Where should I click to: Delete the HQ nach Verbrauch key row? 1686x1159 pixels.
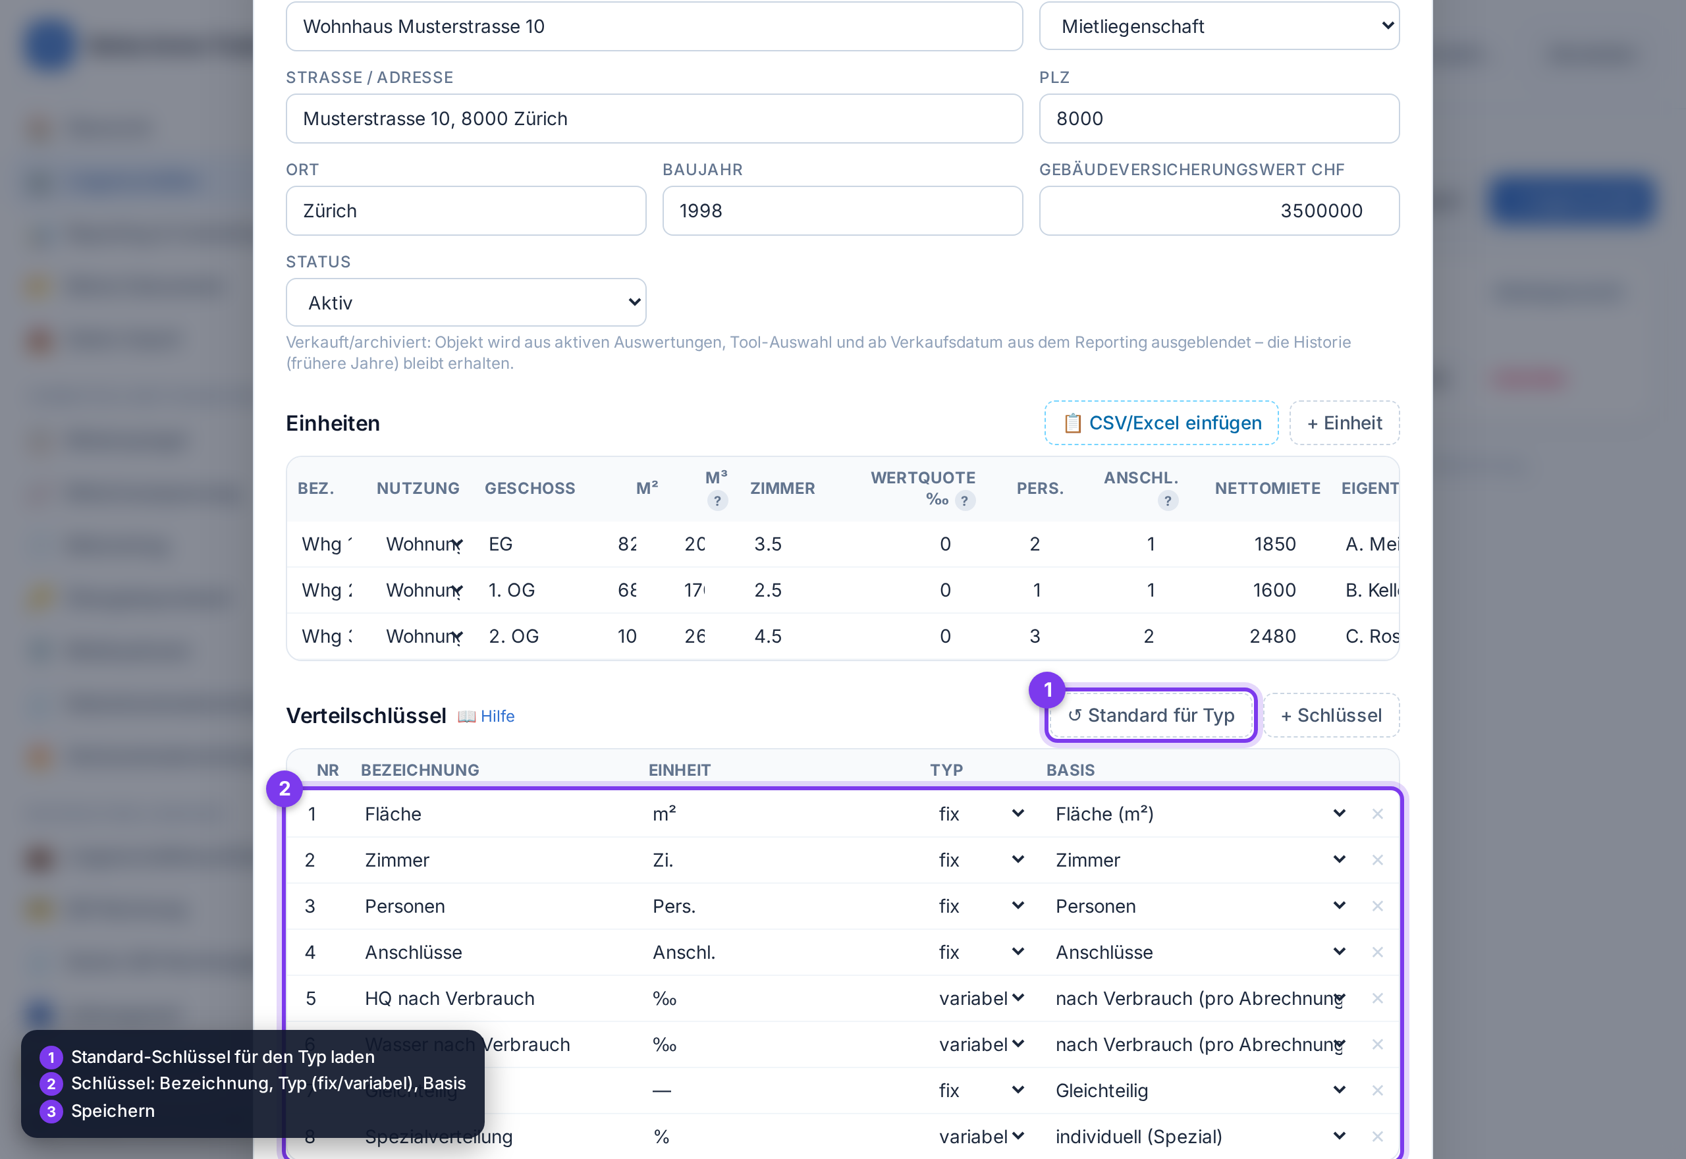pyautogui.click(x=1377, y=998)
